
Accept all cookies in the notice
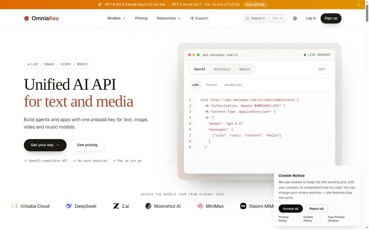291,209
